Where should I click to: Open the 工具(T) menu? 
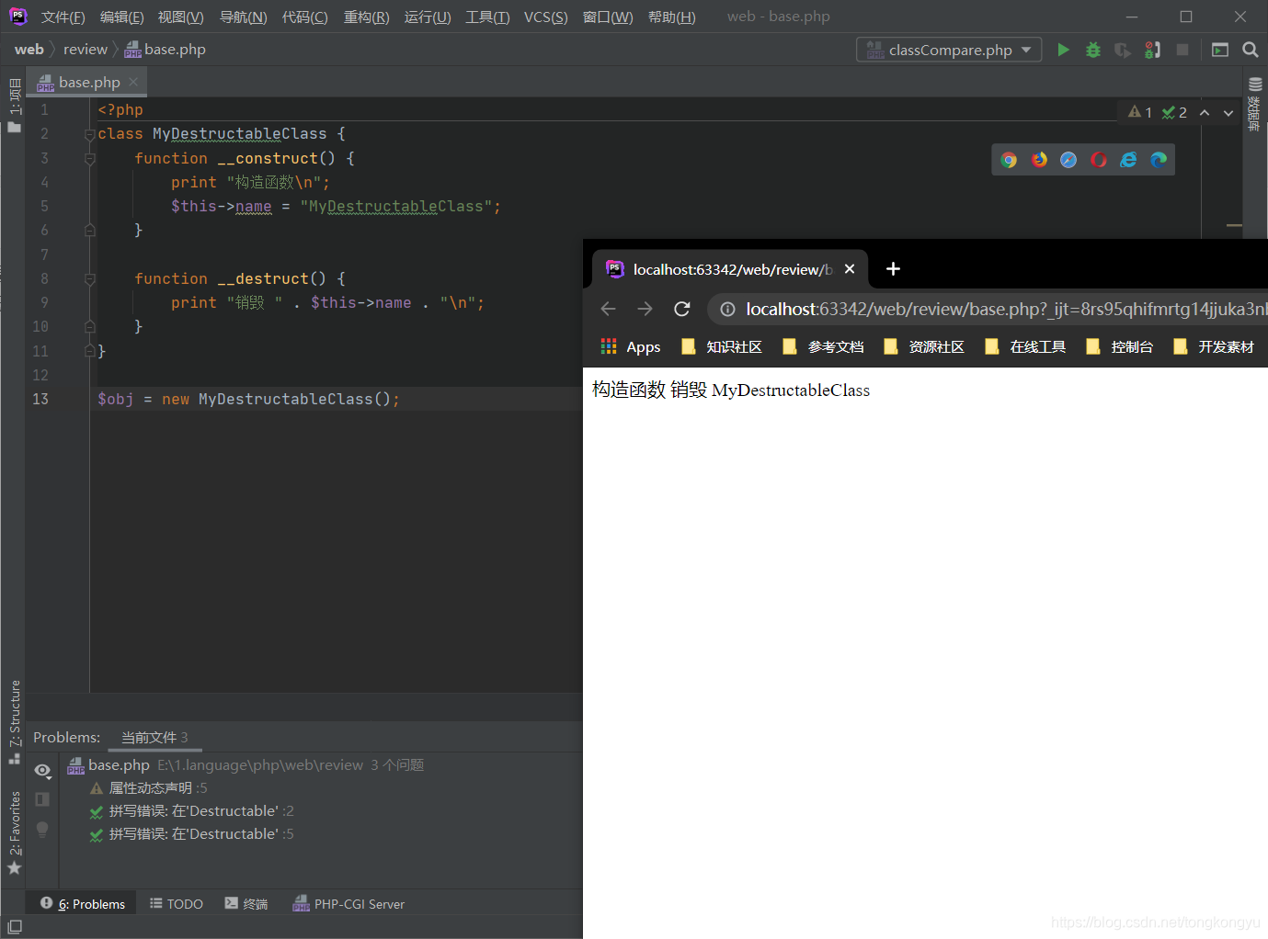pyautogui.click(x=487, y=17)
